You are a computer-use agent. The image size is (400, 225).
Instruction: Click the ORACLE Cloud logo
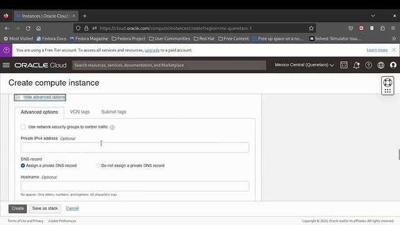[41, 65]
